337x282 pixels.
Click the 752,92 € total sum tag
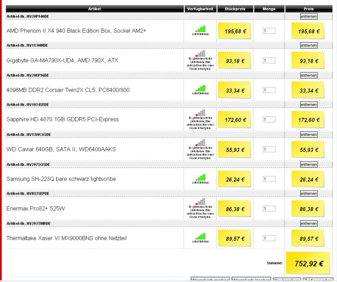(308, 263)
